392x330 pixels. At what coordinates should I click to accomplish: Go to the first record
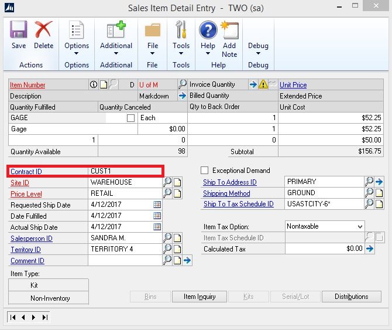click(x=13, y=318)
